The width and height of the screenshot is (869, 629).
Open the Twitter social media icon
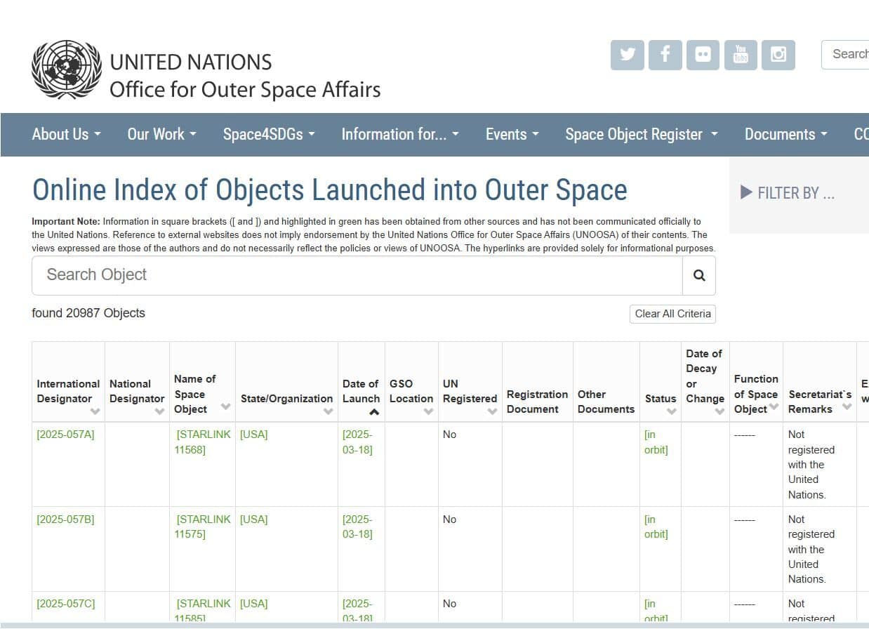(x=628, y=55)
